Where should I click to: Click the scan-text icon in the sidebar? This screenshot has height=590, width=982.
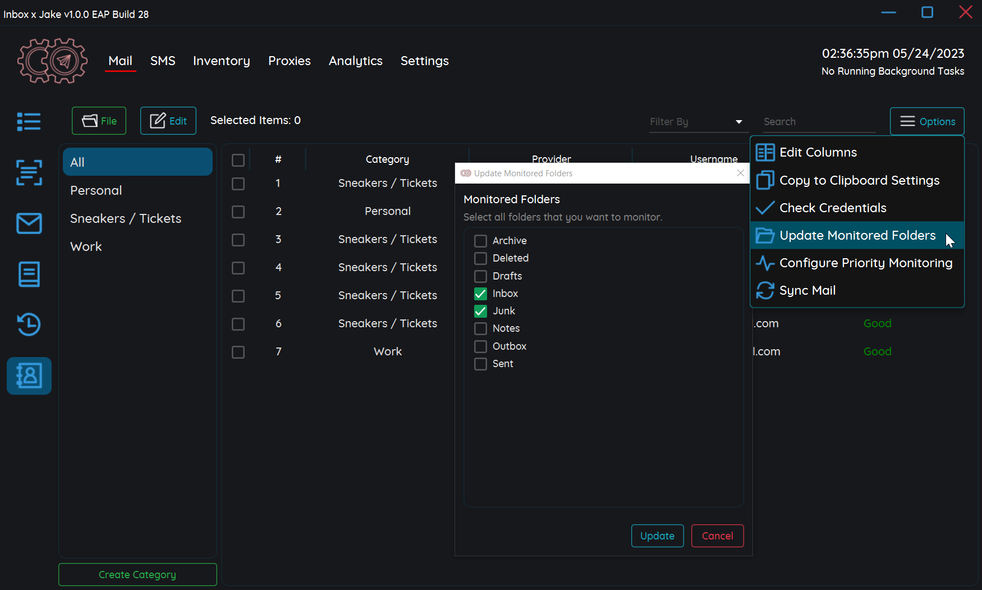pos(29,172)
